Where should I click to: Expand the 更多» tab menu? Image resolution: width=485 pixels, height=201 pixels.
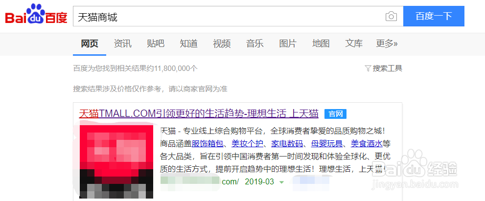point(387,44)
